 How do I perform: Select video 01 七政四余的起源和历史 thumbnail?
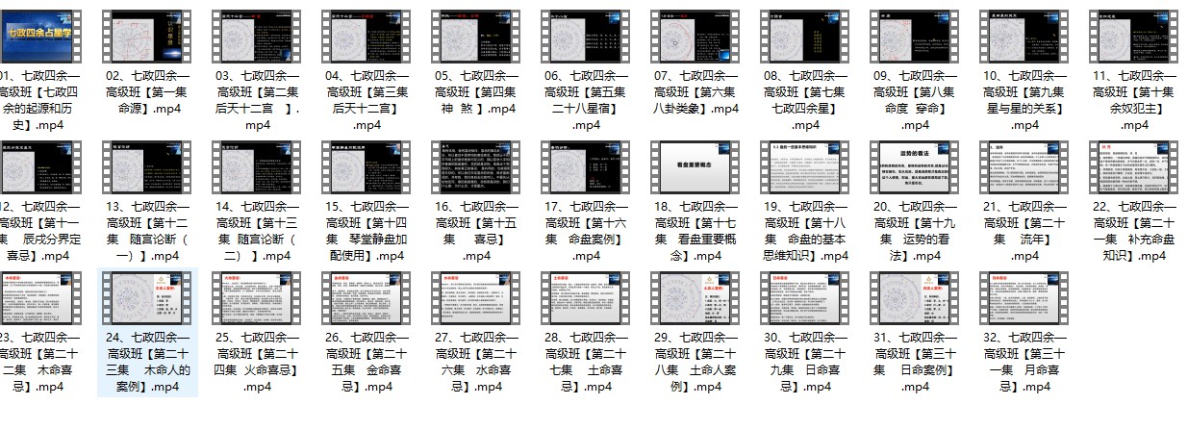38,36
